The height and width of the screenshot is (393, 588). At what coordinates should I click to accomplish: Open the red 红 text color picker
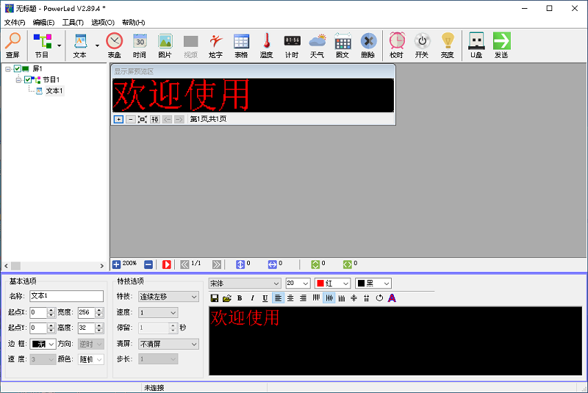[332, 283]
